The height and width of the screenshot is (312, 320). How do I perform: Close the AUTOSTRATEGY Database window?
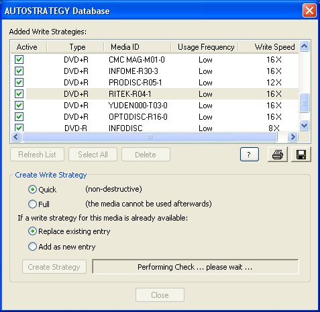[309, 11]
